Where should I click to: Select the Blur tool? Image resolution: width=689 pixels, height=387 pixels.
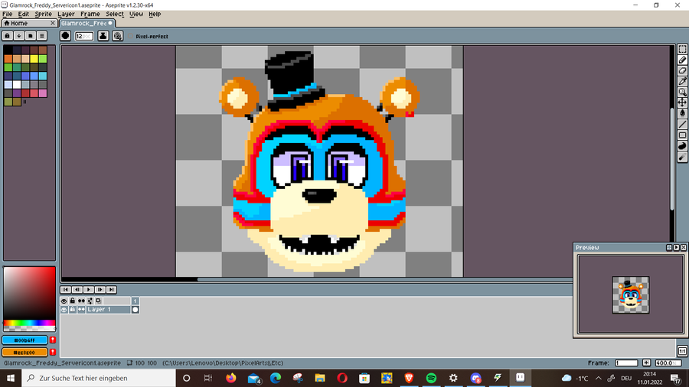pyautogui.click(x=682, y=156)
